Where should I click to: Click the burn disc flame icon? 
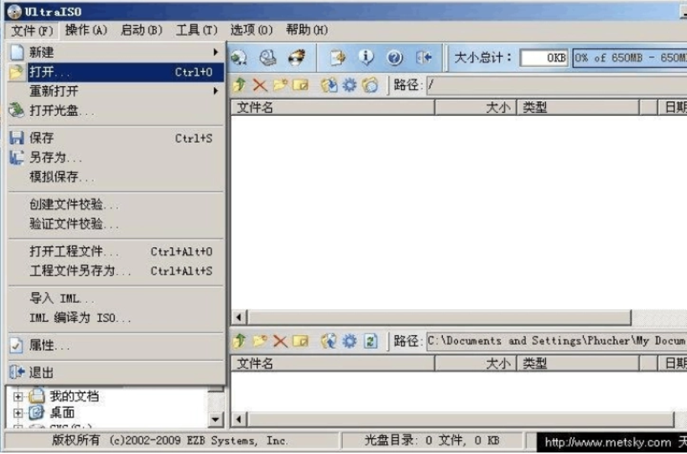coord(297,57)
